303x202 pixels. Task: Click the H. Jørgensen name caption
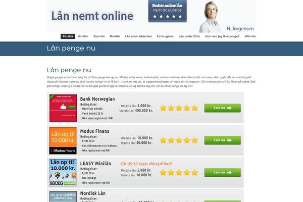[240, 29]
